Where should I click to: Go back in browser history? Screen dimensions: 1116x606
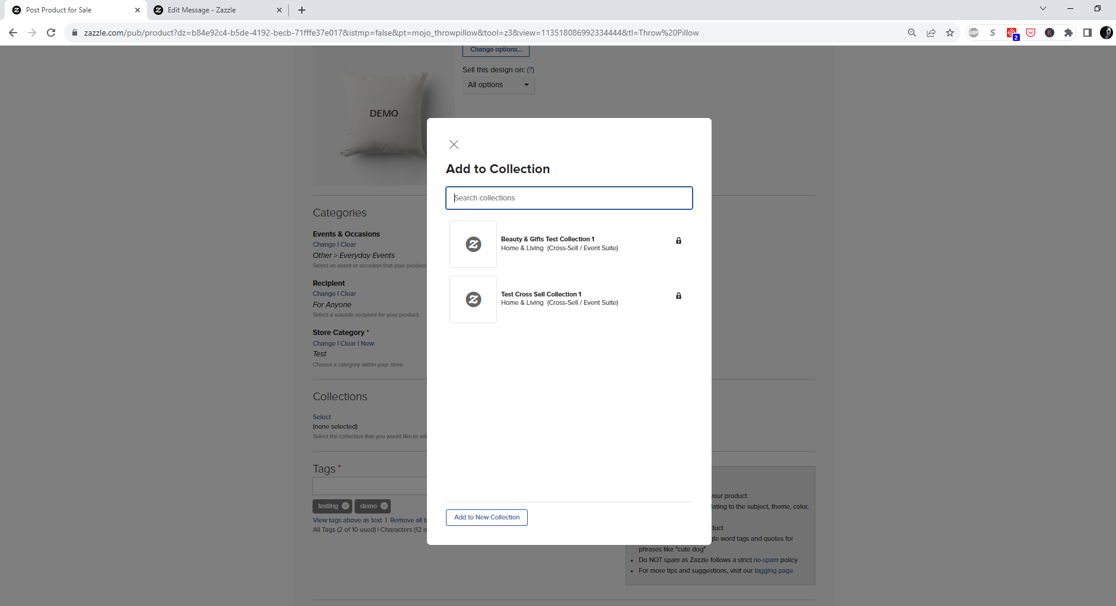point(13,33)
